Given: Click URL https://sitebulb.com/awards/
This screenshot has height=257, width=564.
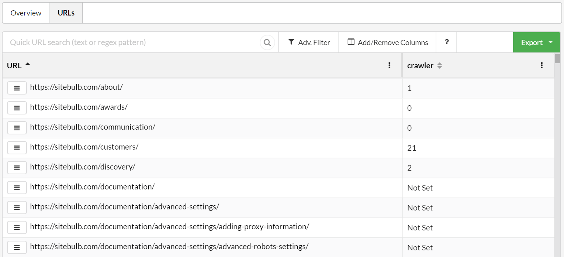Looking at the screenshot, I should point(79,107).
